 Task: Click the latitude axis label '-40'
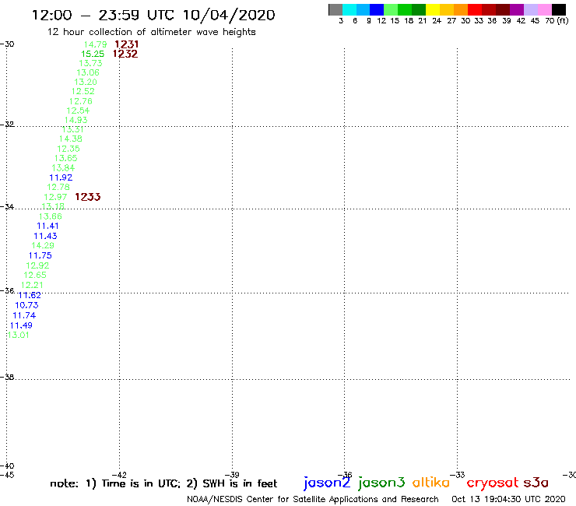point(7,466)
